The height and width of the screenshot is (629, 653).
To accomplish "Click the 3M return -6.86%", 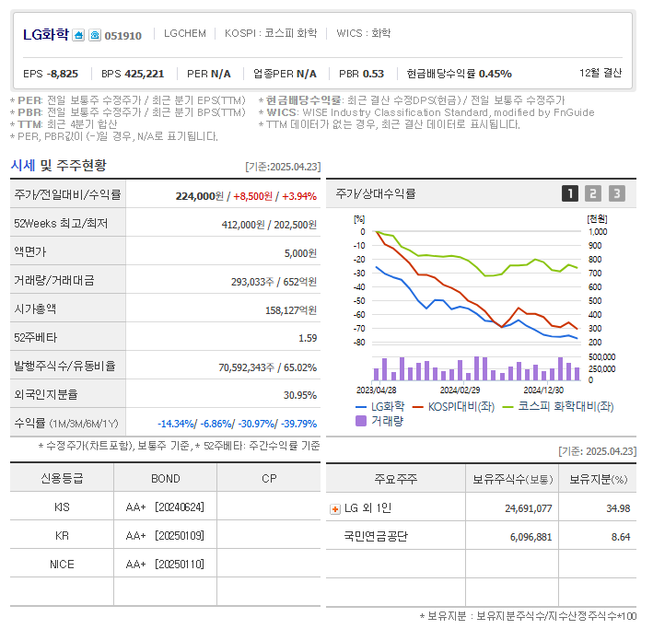I will pyautogui.click(x=216, y=424).
